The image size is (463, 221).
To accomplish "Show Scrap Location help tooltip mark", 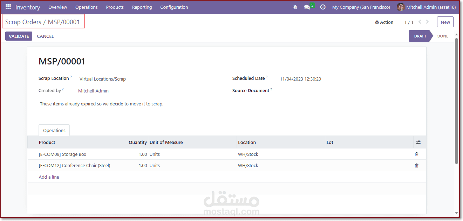I will (x=71, y=77).
